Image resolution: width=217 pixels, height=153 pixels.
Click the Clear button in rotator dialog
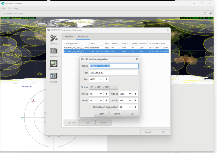point(101,114)
